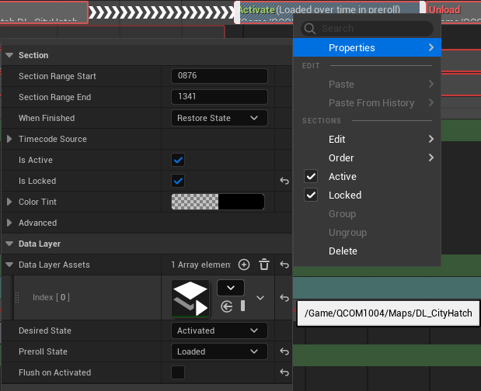Image resolution: width=481 pixels, height=391 pixels.
Task: Uncheck Active in the context menu
Action: (x=311, y=176)
